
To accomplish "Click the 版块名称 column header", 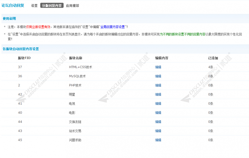I will (76, 58).
